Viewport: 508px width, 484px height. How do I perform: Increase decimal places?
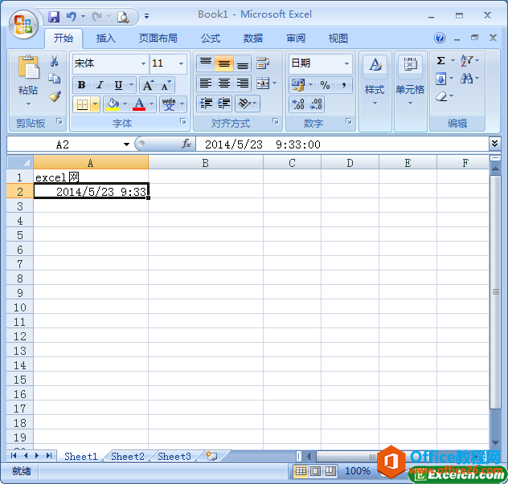pos(297,104)
